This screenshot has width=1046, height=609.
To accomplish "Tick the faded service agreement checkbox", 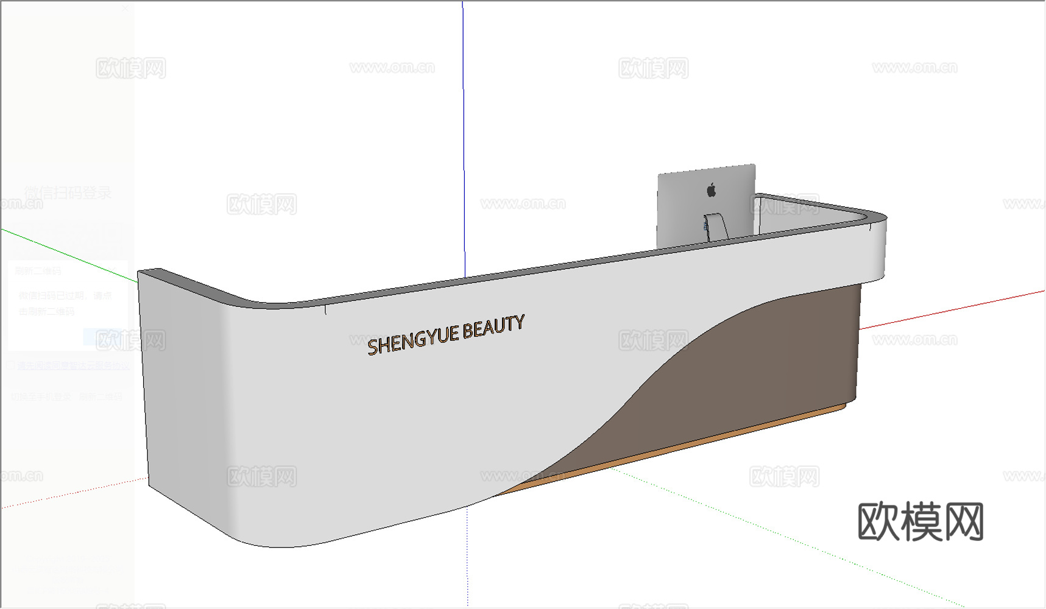I will point(10,365).
